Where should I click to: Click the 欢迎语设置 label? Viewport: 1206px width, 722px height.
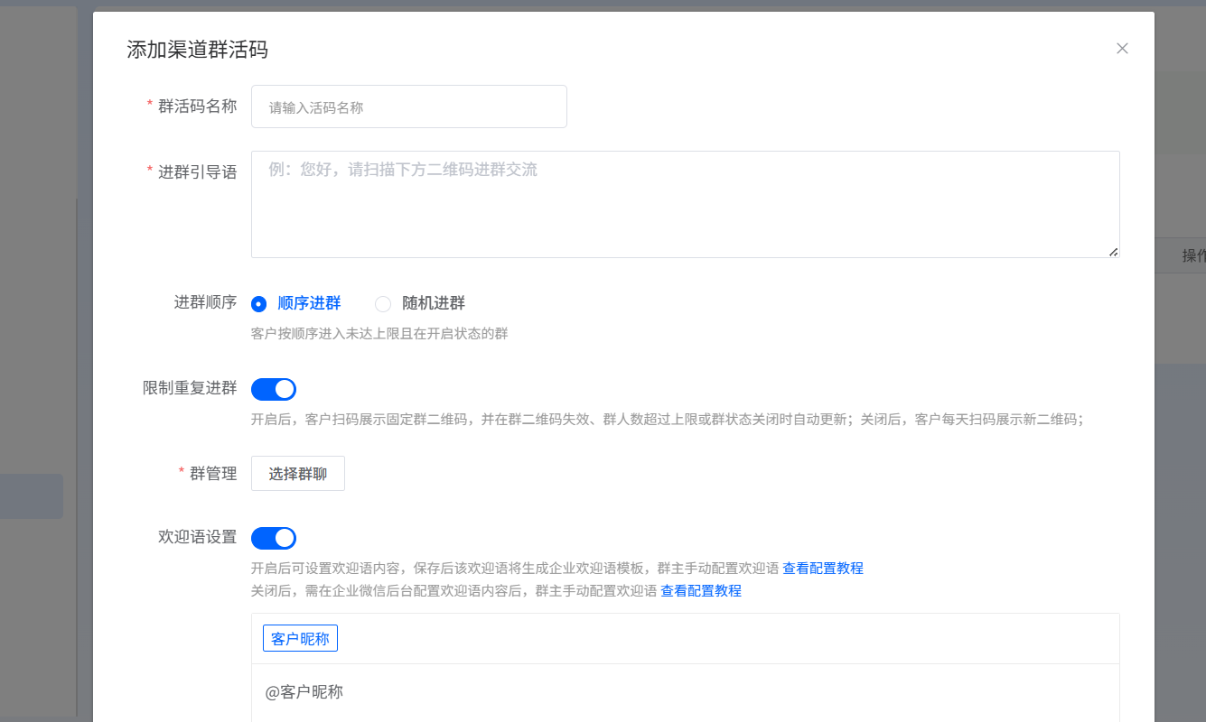(197, 537)
